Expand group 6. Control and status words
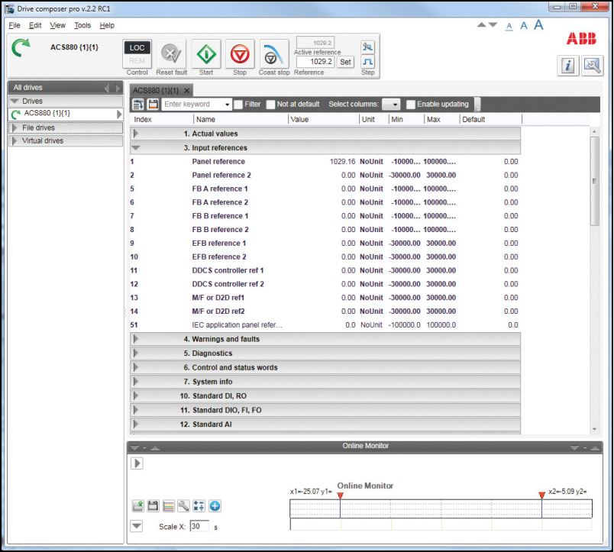Viewport: 614px width, 552px height. pos(135,367)
